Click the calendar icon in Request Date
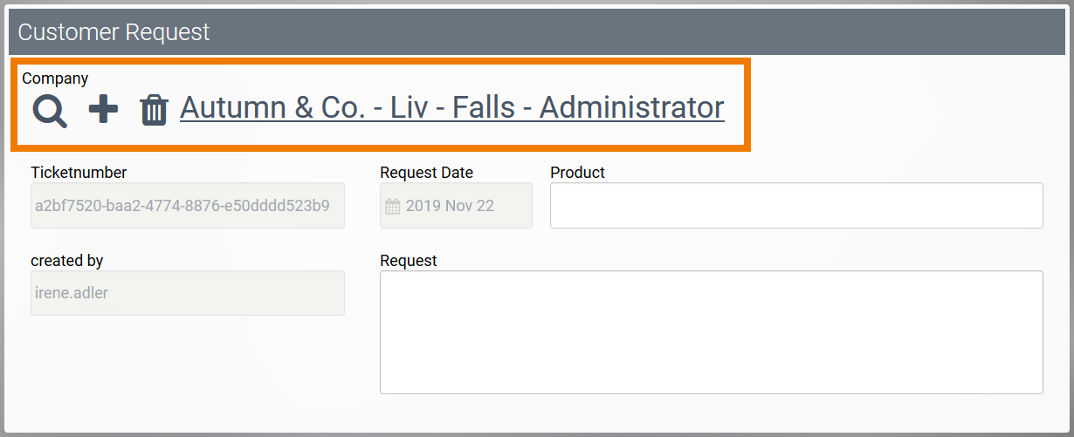This screenshot has height=437, width=1074. tap(393, 207)
